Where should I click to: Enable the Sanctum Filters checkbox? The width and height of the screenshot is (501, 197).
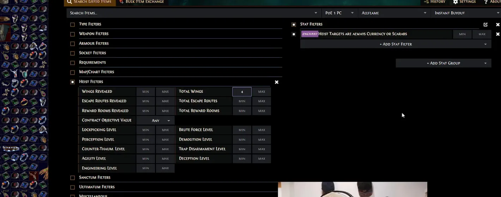[x=72, y=178]
